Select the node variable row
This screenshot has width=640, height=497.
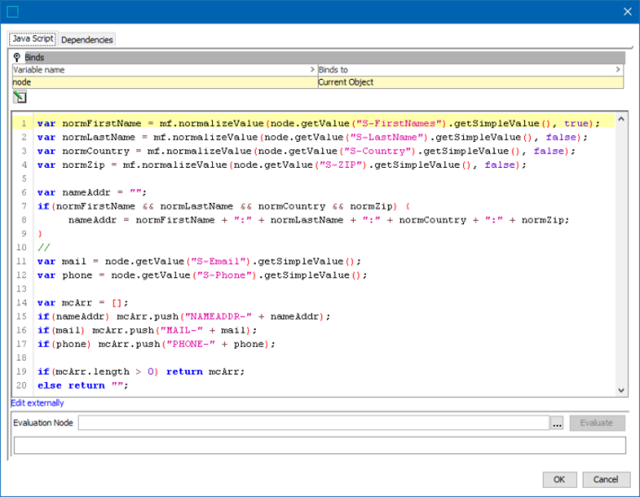point(164,82)
